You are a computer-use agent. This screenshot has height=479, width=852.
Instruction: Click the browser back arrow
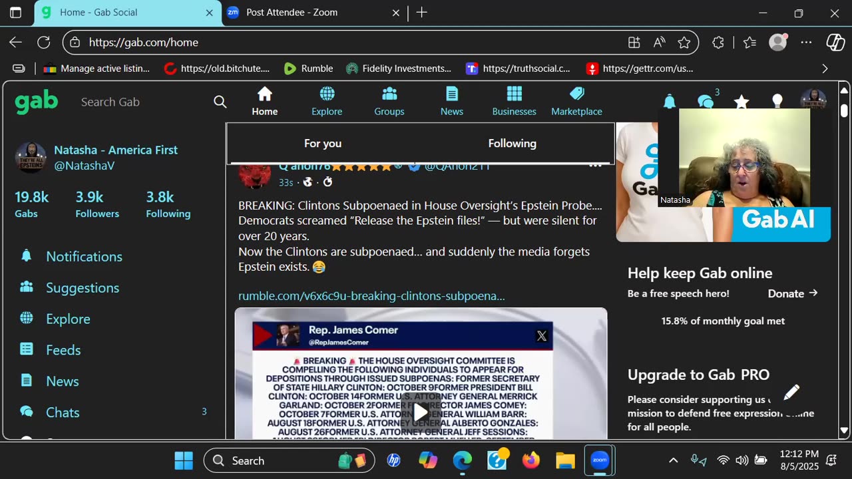[15, 42]
